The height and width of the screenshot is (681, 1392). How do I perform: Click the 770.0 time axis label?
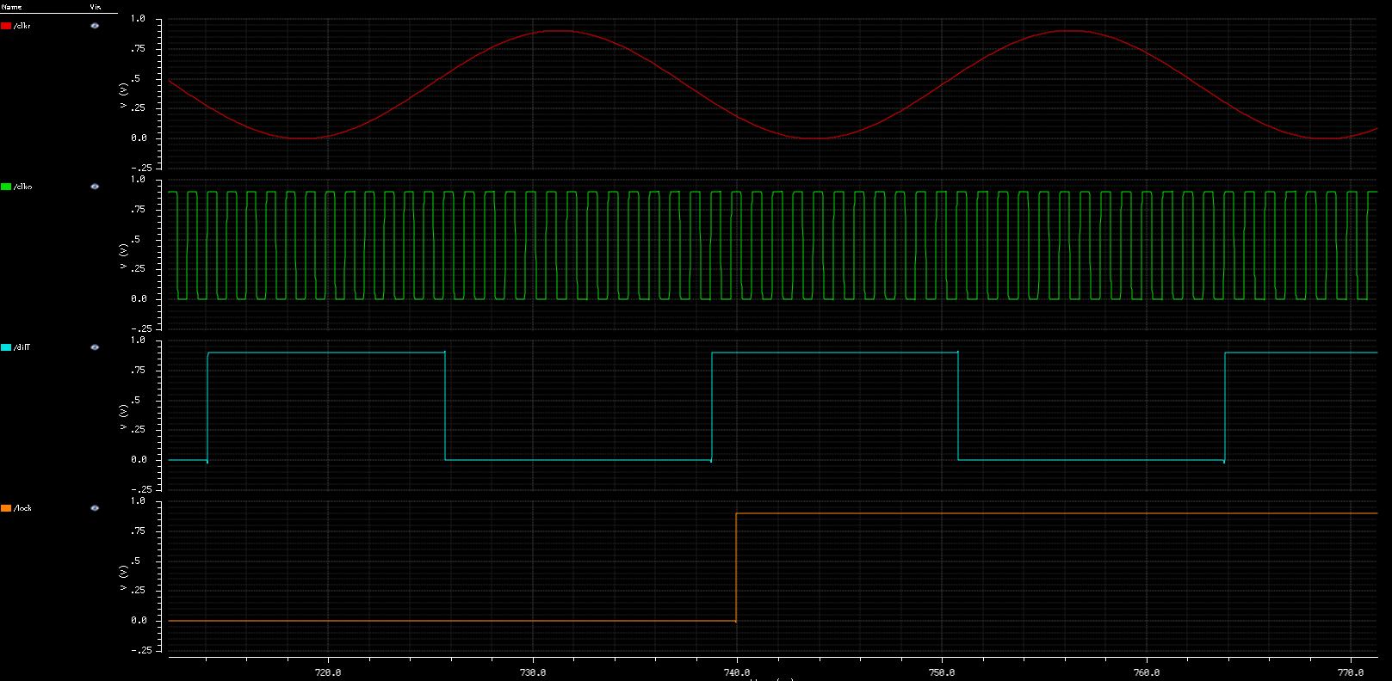coord(1351,672)
